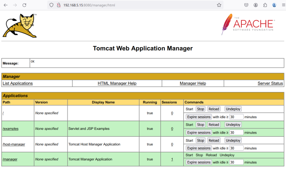Viewport: 286px width, 169px height.
Task: Reload the /host-manager application
Action: point(214,141)
